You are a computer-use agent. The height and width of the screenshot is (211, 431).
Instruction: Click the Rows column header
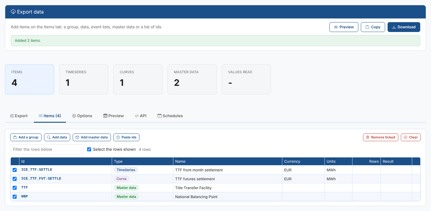point(366,161)
